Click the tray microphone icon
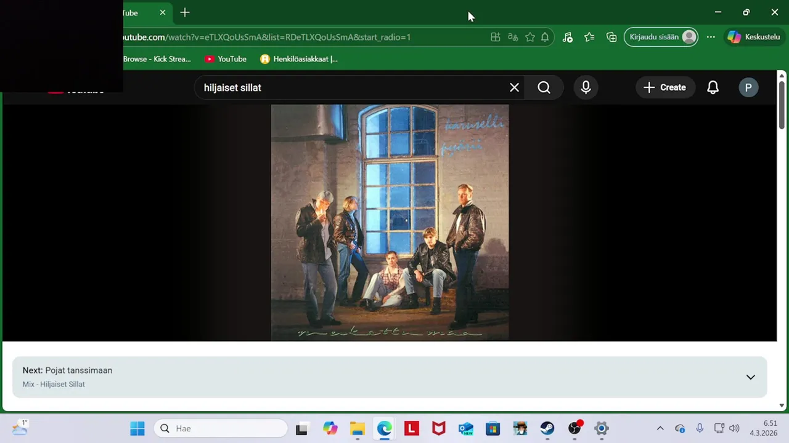This screenshot has height=443, width=789. coord(700,428)
